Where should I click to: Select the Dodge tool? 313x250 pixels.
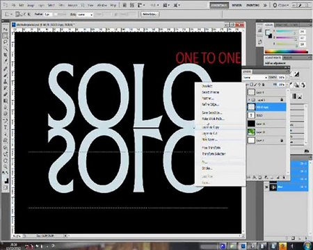pyautogui.click(x=5, y=114)
